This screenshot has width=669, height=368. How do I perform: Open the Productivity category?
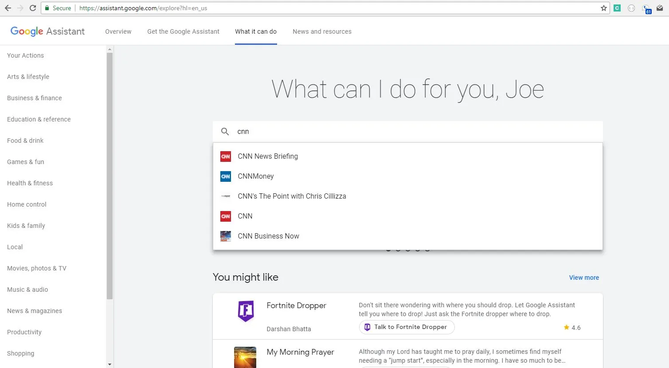pos(24,332)
